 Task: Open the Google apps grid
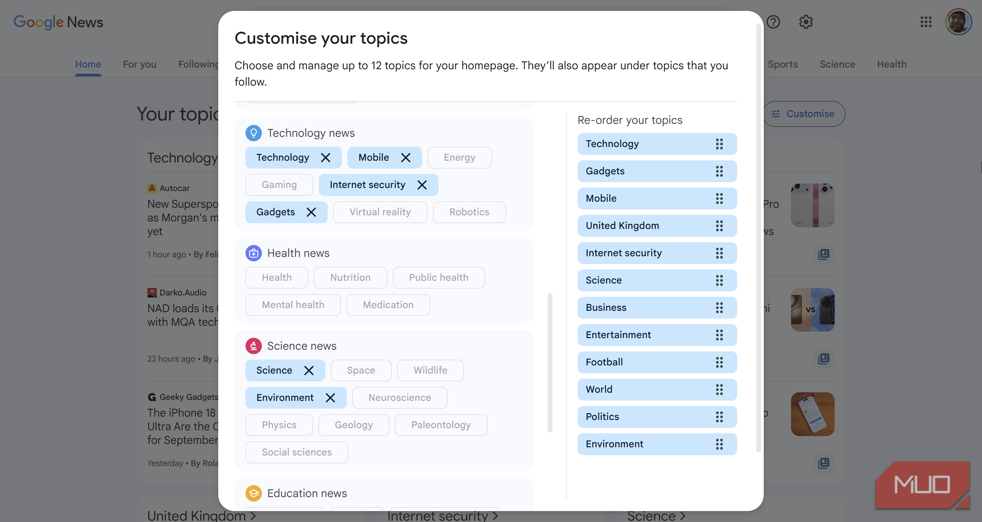(926, 22)
